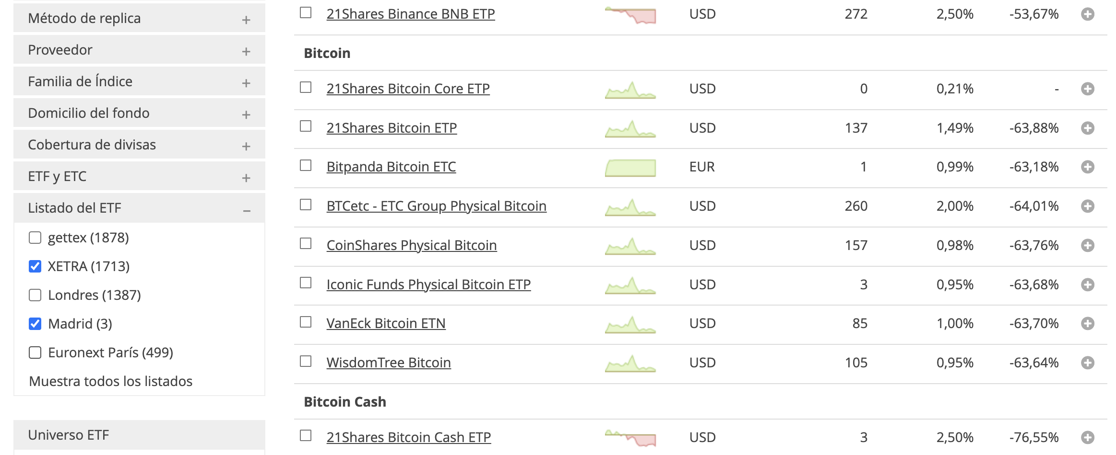Viewport: 1116px width, 455px height.
Task: Click plus icon for 21Shares Bitcoin Cash ETP
Action: 1087,437
